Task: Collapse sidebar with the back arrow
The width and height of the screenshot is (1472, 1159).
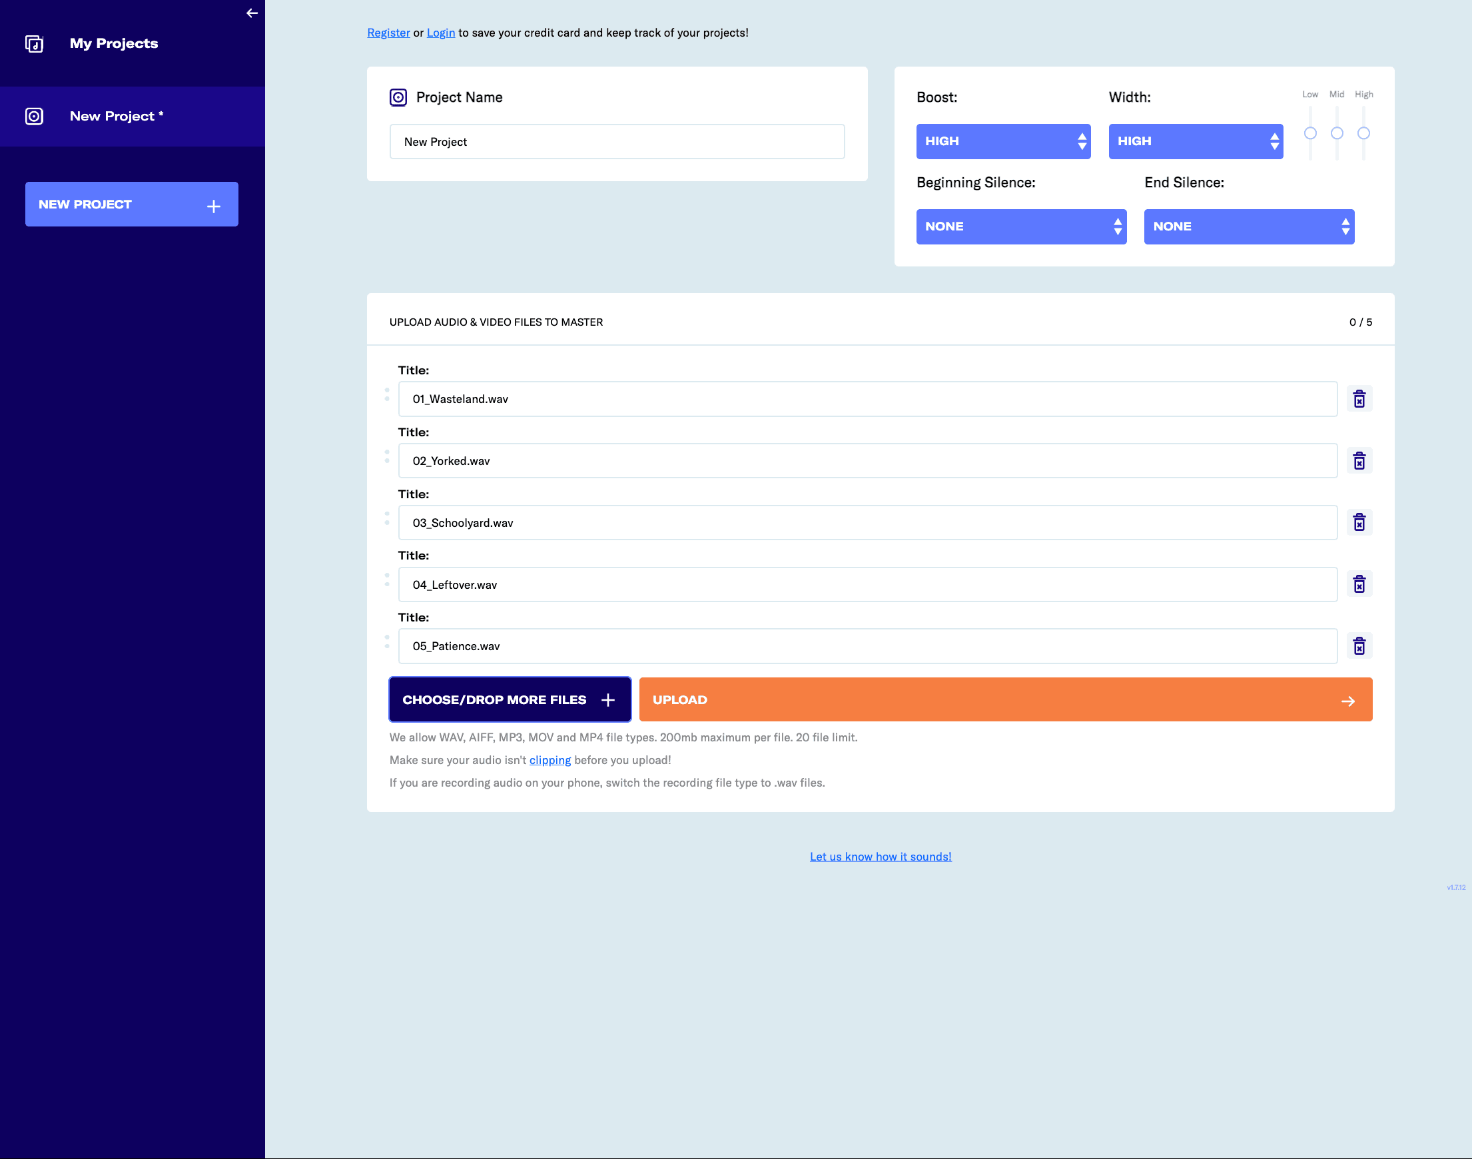Action: 252,13
